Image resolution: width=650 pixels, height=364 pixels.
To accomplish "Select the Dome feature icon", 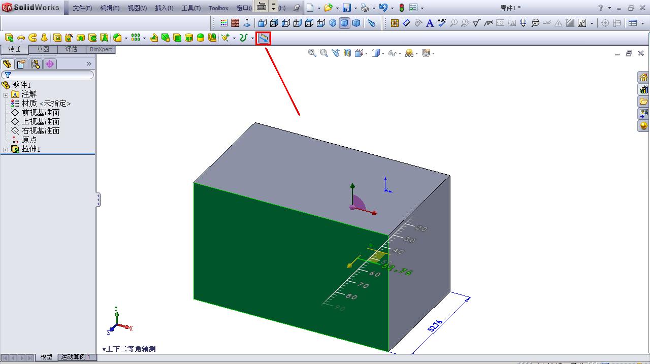I will click(201, 38).
